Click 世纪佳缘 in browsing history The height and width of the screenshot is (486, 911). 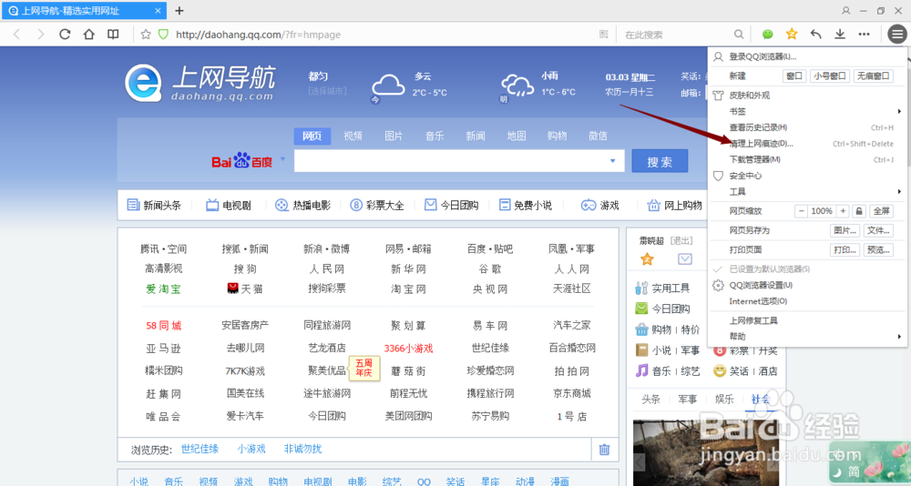click(200, 449)
